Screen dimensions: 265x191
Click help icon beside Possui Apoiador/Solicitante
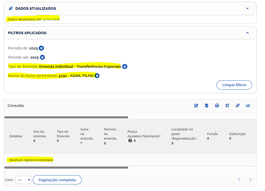pyautogui.click(x=130, y=141)
